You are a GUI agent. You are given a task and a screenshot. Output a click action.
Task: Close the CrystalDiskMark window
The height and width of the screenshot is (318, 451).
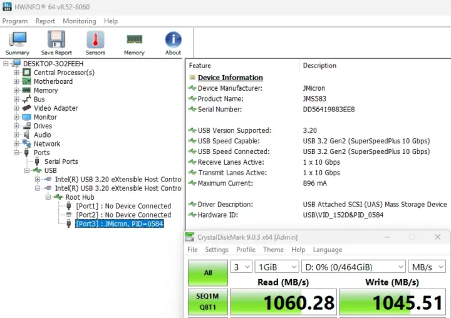click(437, 237)
